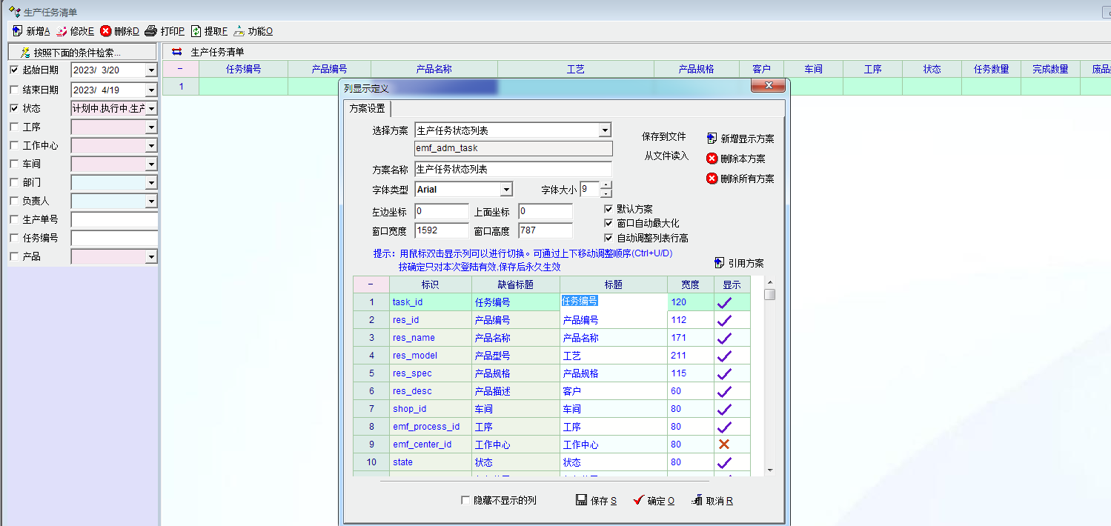Screen dimensions: 1111x526
Task: Click the 新增 (Add) toolbar icon
Action: [x=18, y=31]
